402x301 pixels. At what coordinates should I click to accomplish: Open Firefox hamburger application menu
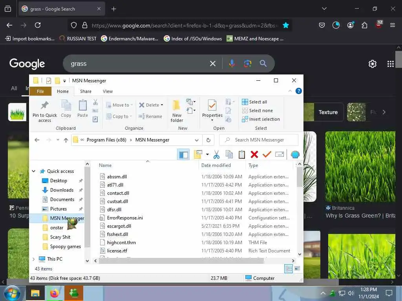click(x=392, y=25)
